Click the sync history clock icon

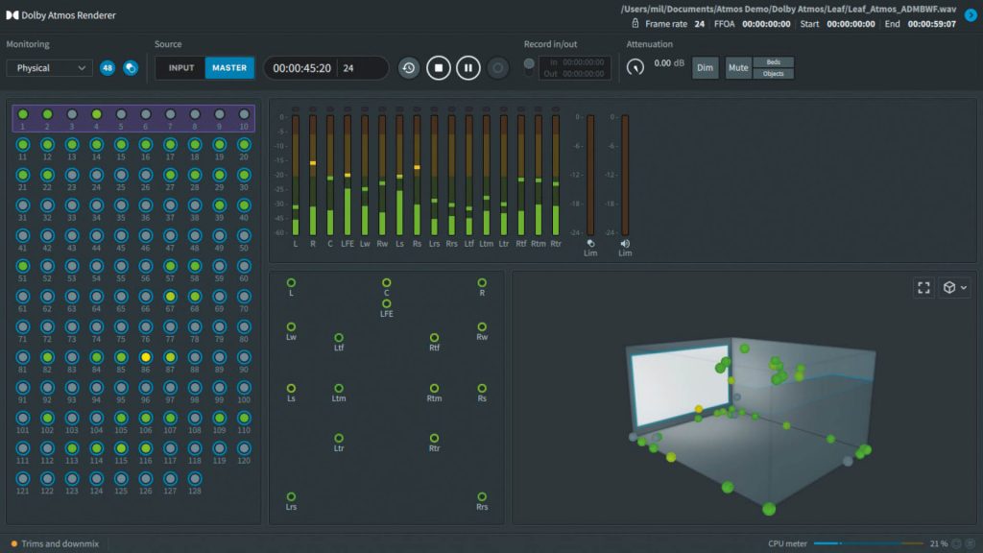(x=409, y=68)
